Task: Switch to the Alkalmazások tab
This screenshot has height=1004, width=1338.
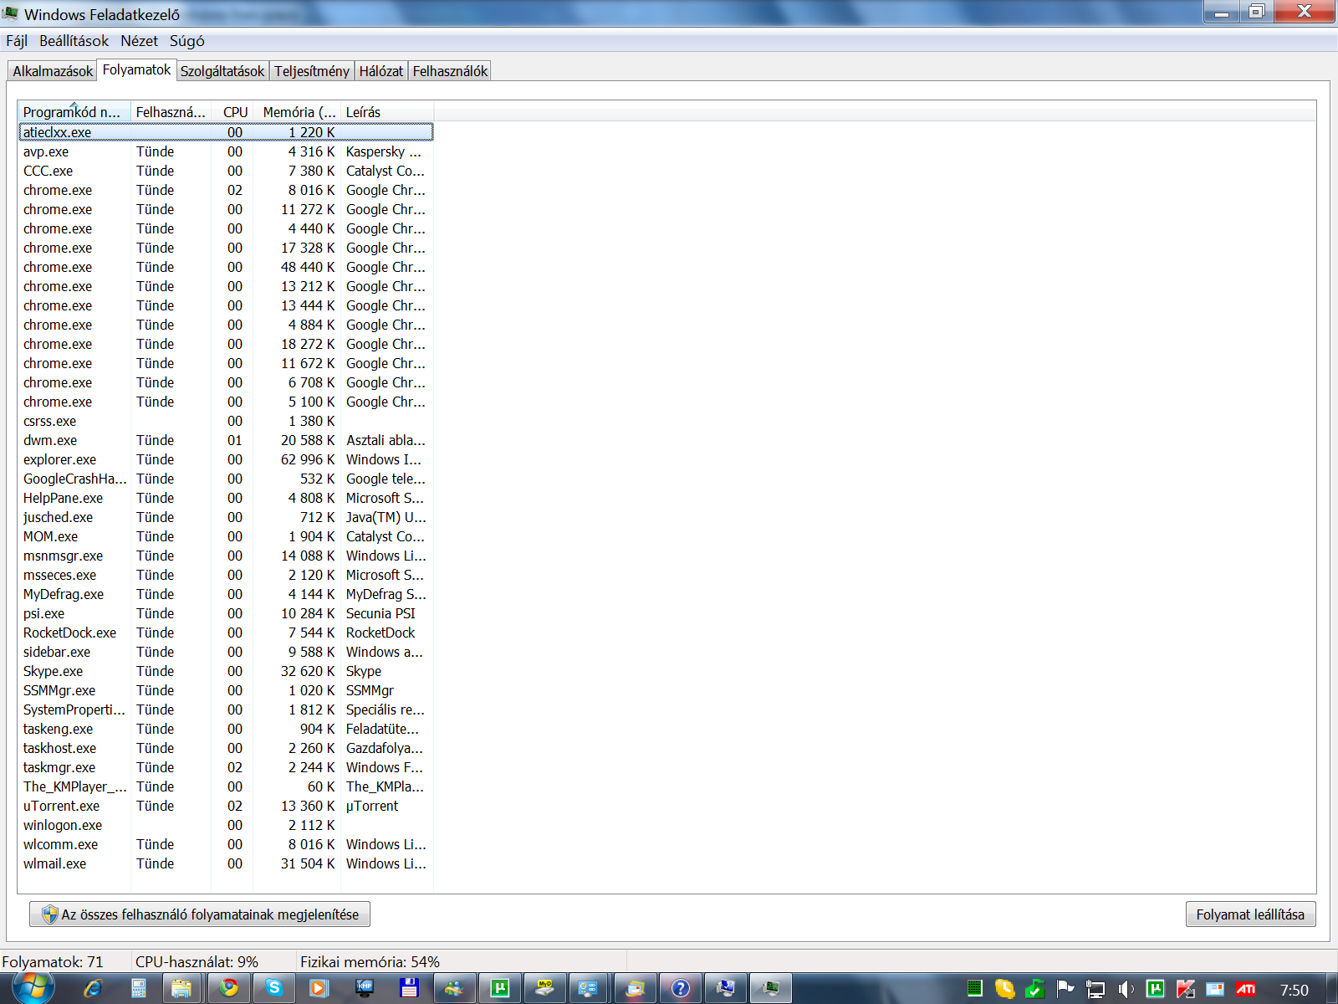Action: [x=53, y=71]
